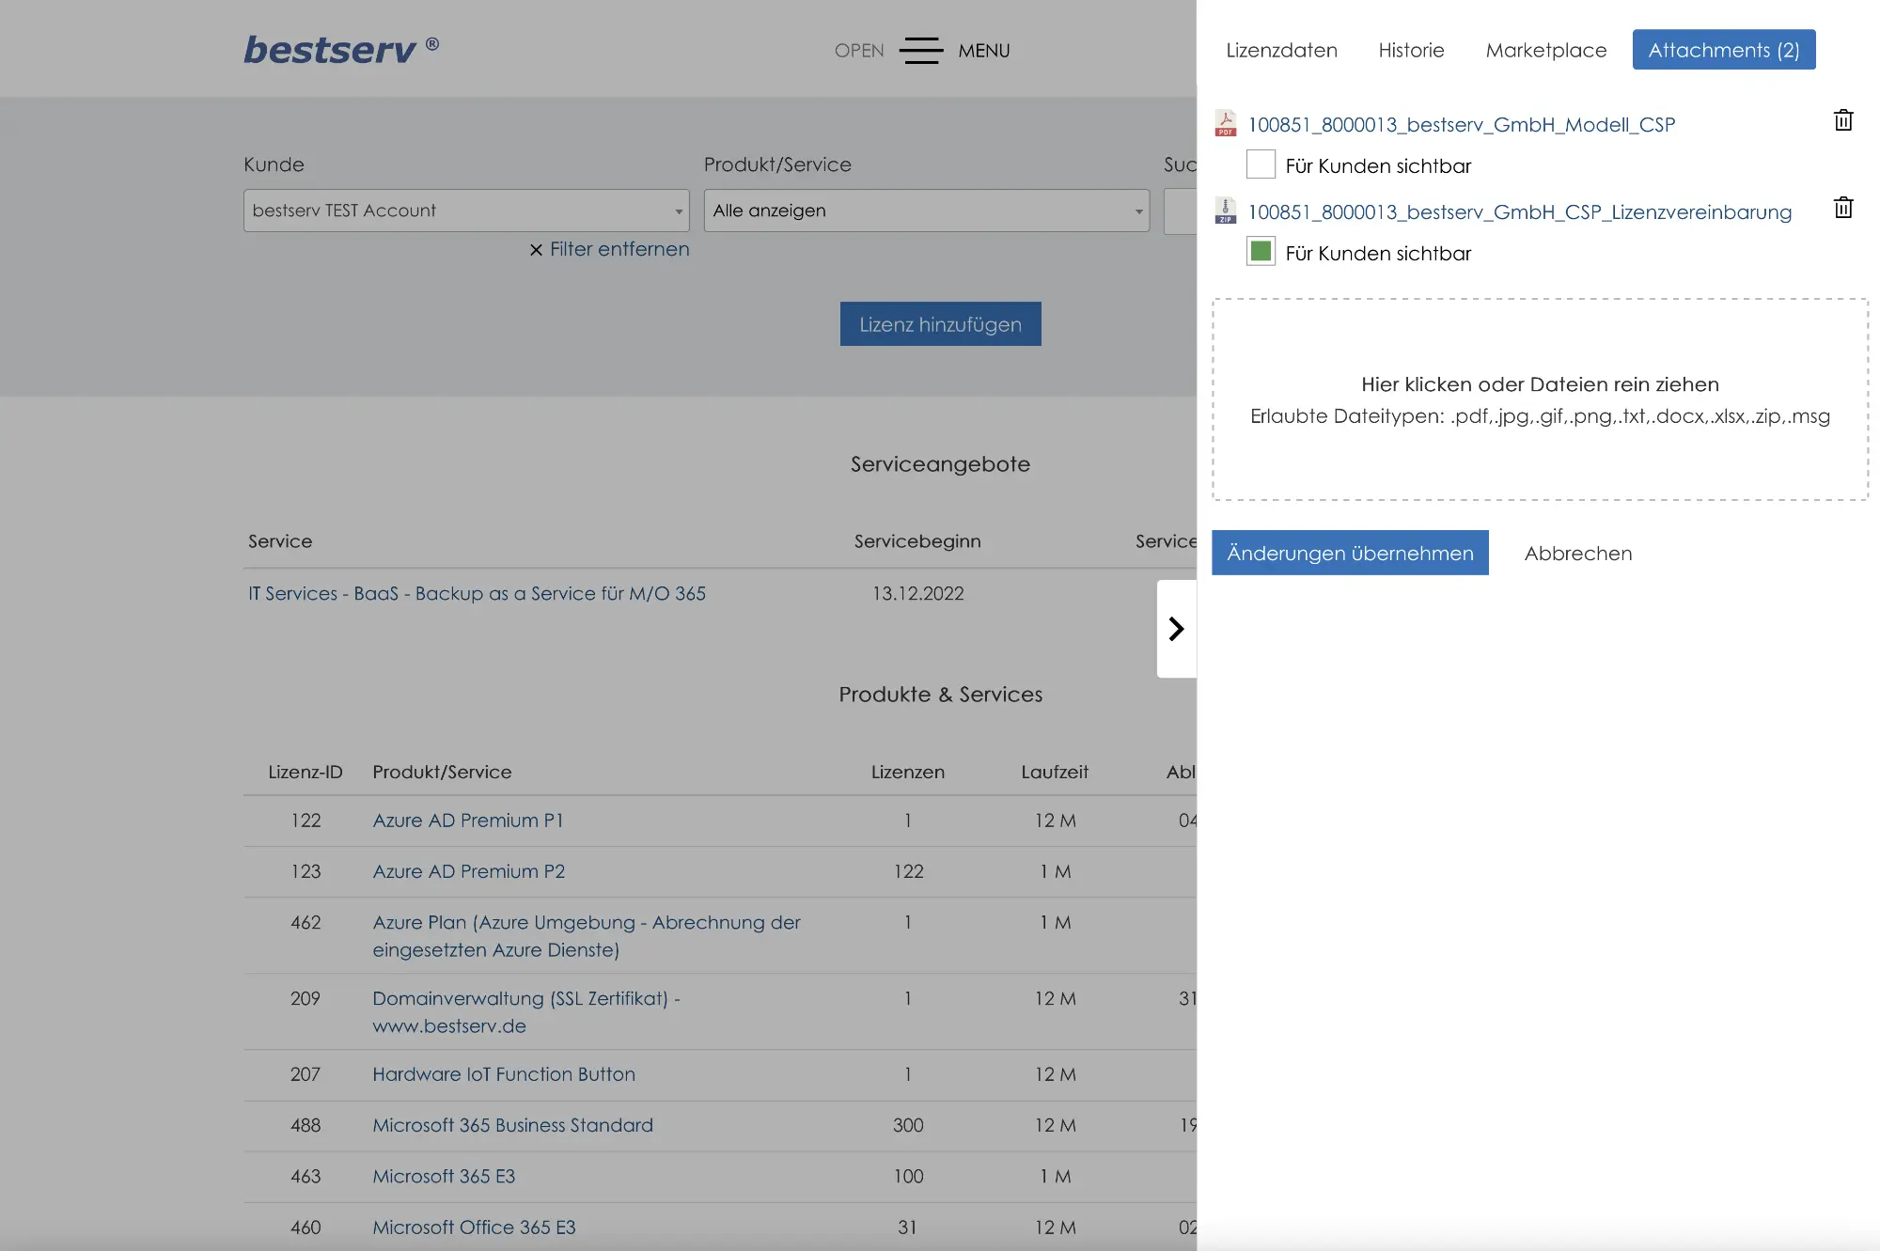The image size is (1880, 1251).
Task: Switch to the Historie tab
Action: tap(1411, 50)
